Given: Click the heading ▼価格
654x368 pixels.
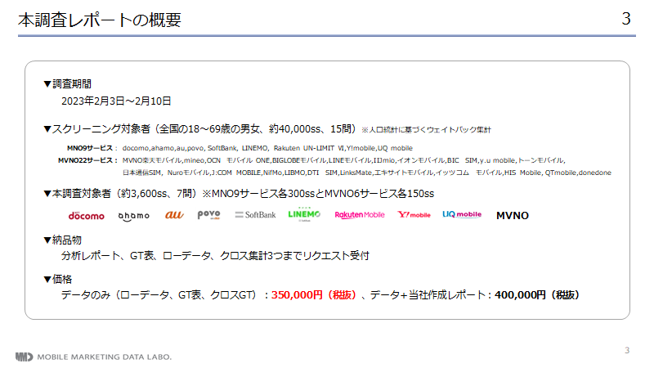Looking at the screenshot, I should (57, 279).
